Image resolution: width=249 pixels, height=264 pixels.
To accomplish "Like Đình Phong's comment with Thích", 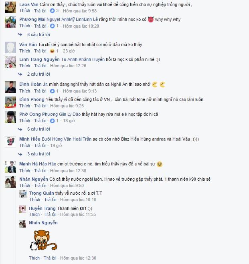I will click(24, 106).
